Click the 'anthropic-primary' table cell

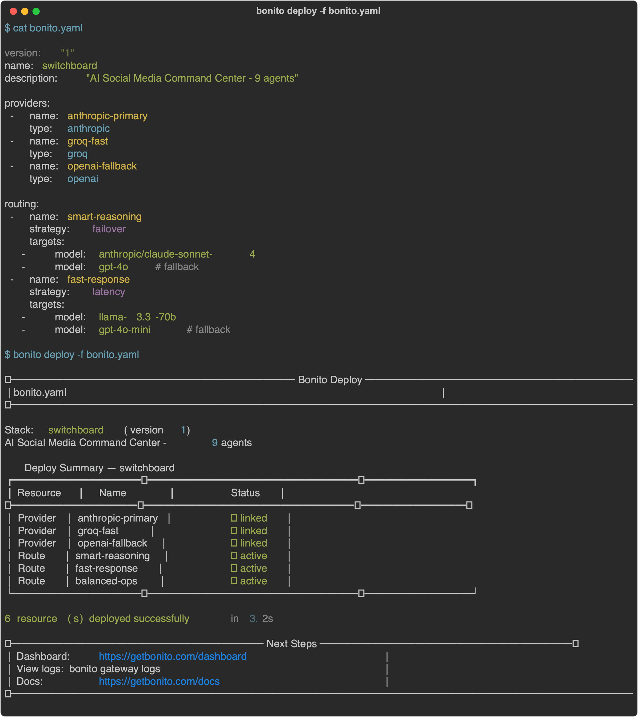(x=118, y=518)
